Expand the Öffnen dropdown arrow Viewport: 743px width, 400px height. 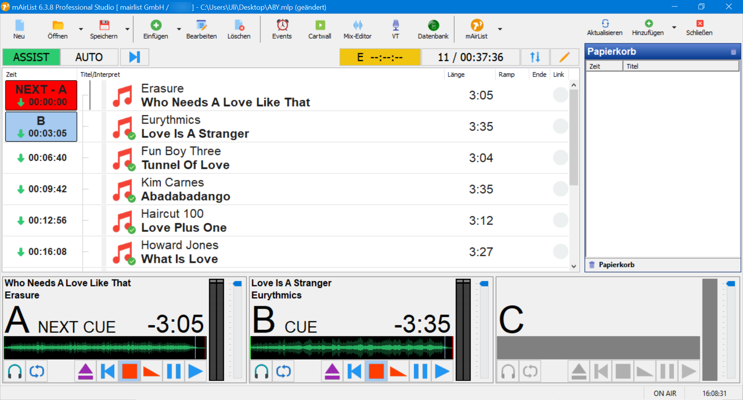[x=81, y=29]
